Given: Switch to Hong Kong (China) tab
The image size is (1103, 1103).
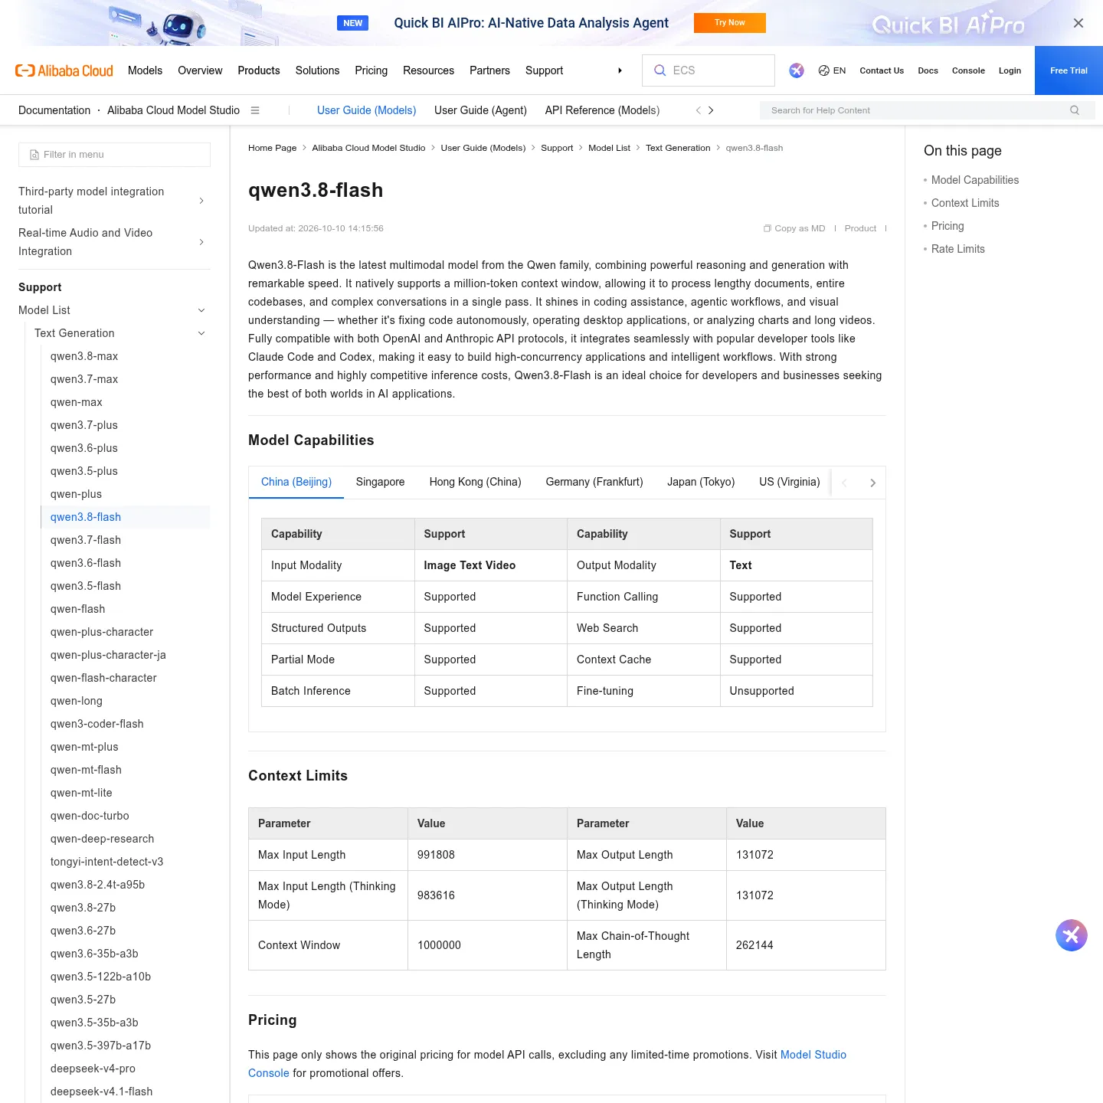Looking at the screenshot, I should tap(475, 482).
